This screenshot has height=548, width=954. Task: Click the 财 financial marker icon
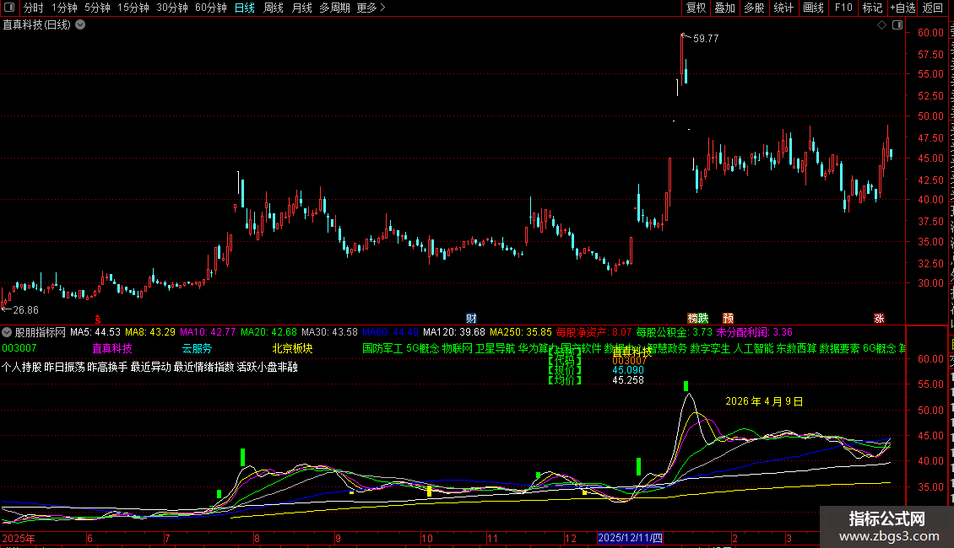click(471, 319)
